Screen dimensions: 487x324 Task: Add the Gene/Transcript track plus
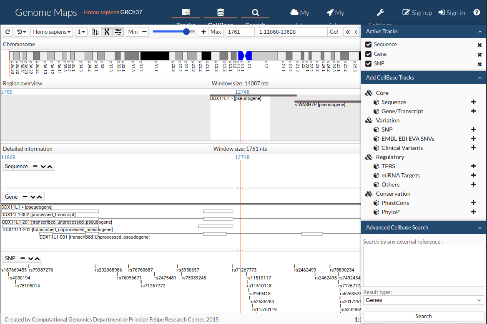click(473, 111)
